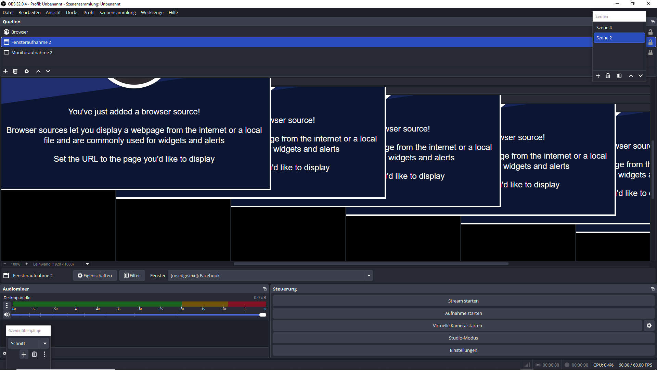Viewport: 657px width, 370px height.
Task: Open Desktop-Audio options three-dot menu
Action: pos(7,305)
